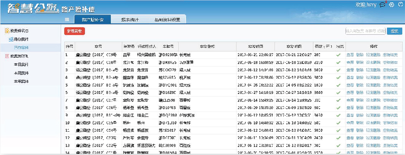The height and width of the screenshot is (155, 405).
Task: Switch to the 报表统计 tab
Action: [x=130, y=19]
